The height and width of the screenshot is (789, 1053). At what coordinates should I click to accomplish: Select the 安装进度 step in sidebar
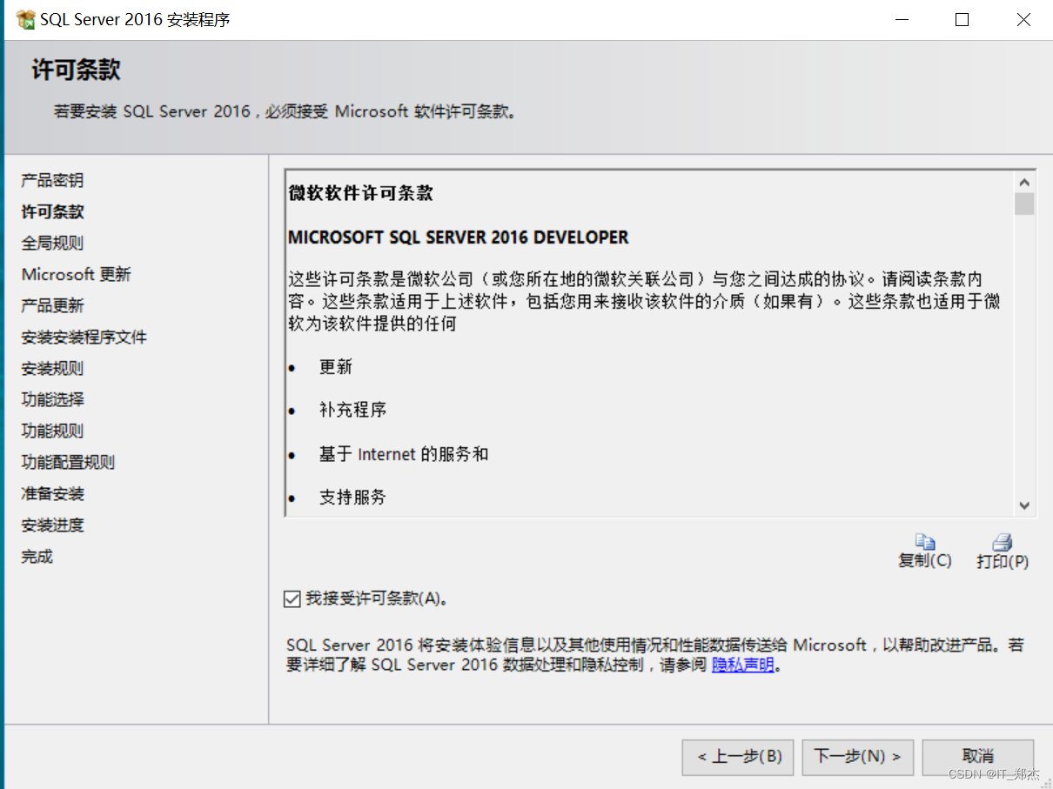(x=52, y=525)
